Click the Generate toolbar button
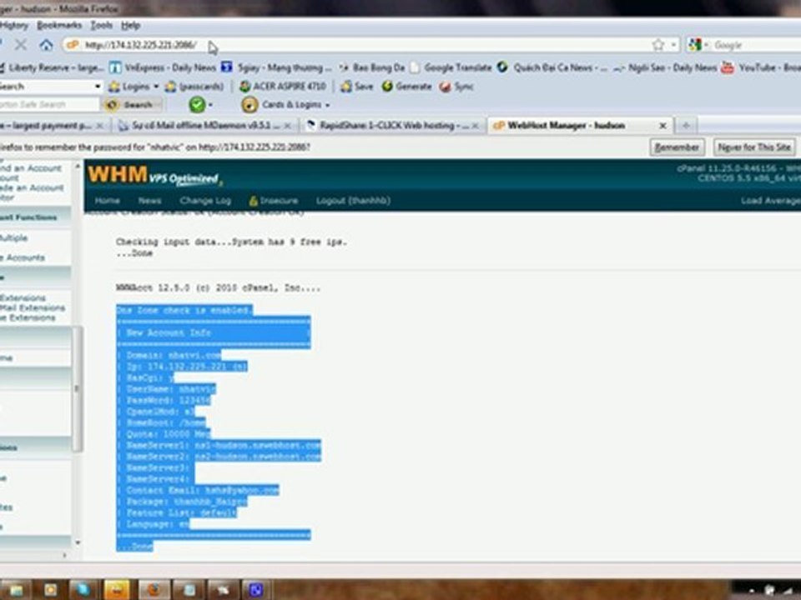The image size is (801, 600). tap(406, 86)
